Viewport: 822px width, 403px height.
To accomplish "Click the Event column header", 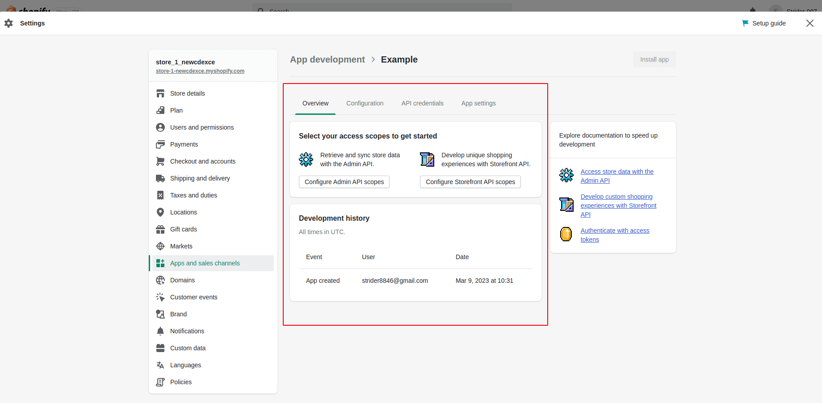I will pos(314,257).
